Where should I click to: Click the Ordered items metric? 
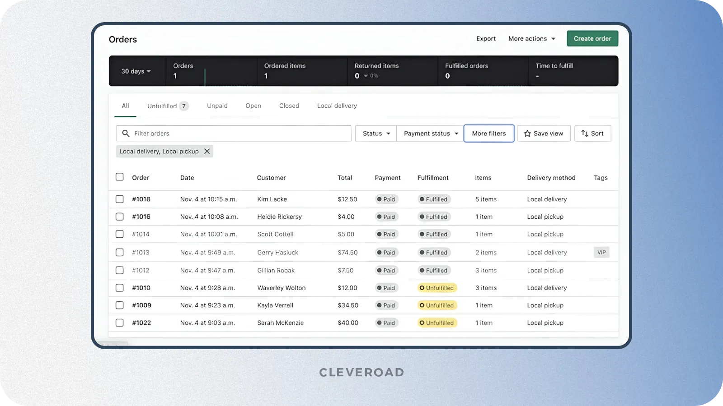pyautogui.click(x=302, y=71)
